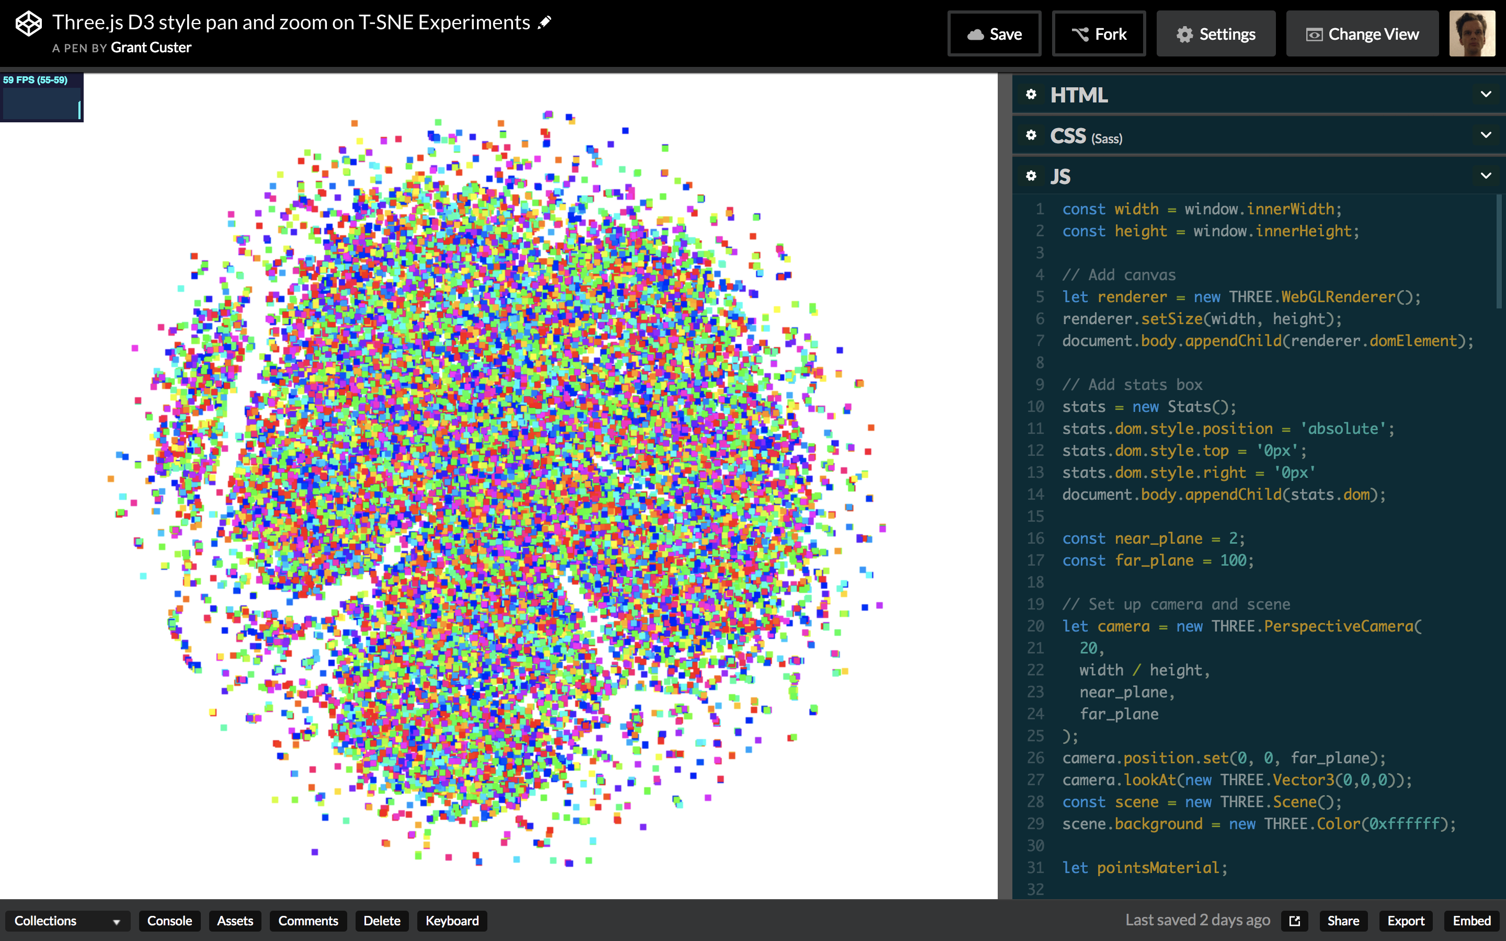Image resolution: width=1506 pixels, height=941 pixels.
Task: Expand the CSS editor chevron
Action: (1486, 135)
